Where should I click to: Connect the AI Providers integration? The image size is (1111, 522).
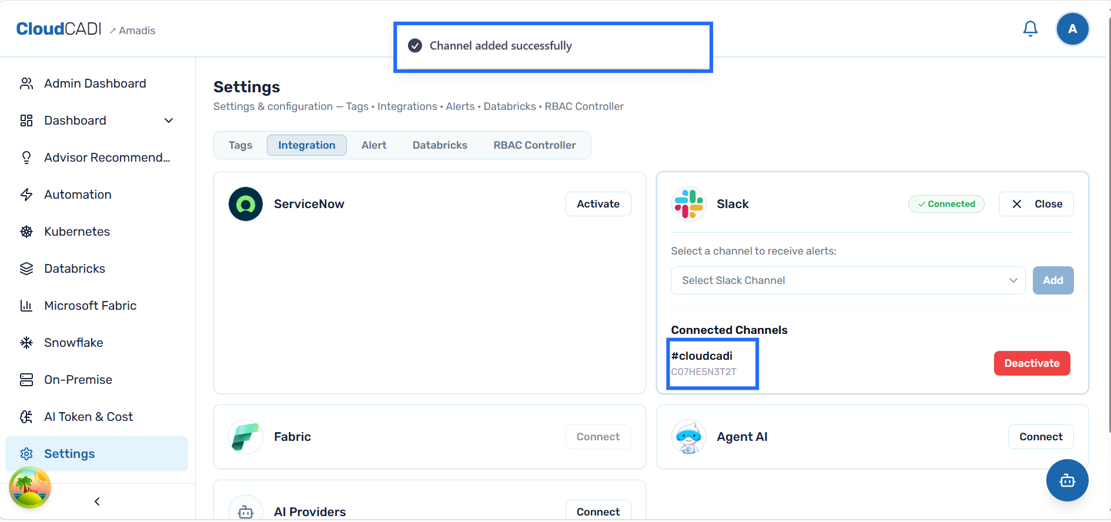[598, 510]
